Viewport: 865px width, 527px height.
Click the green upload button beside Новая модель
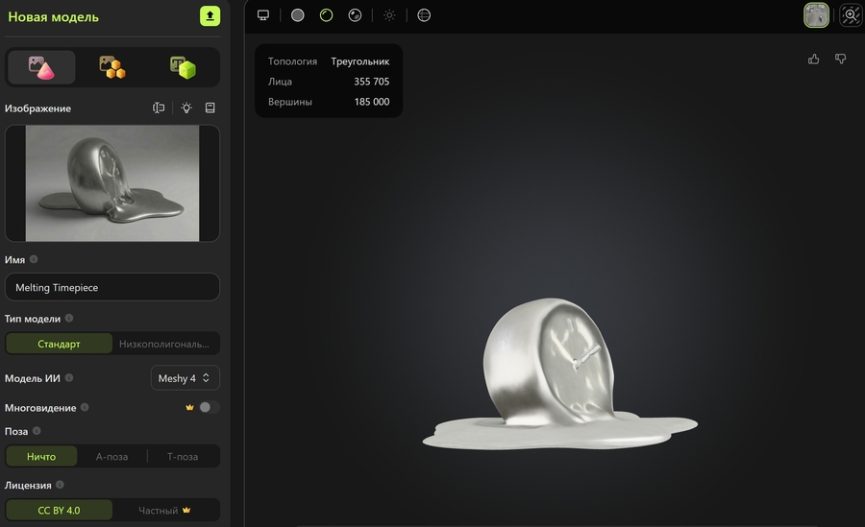pos(210,16)
